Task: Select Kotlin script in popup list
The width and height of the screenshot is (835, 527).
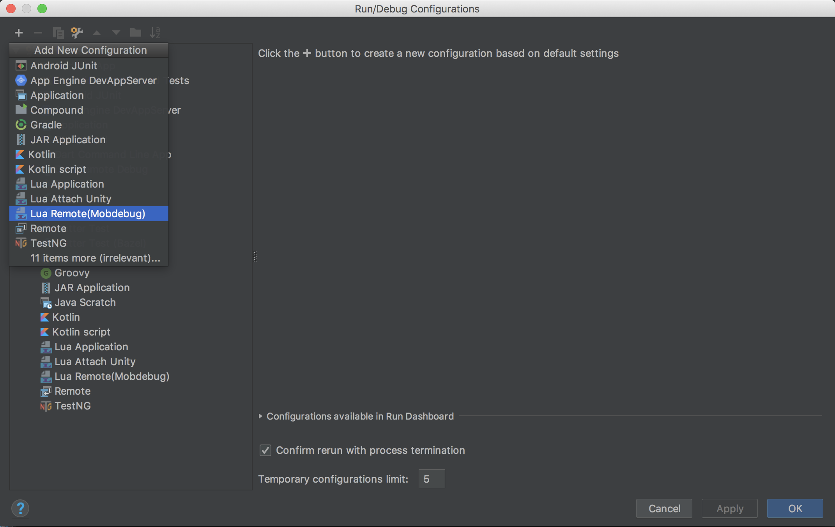Action: click(57, 169)
